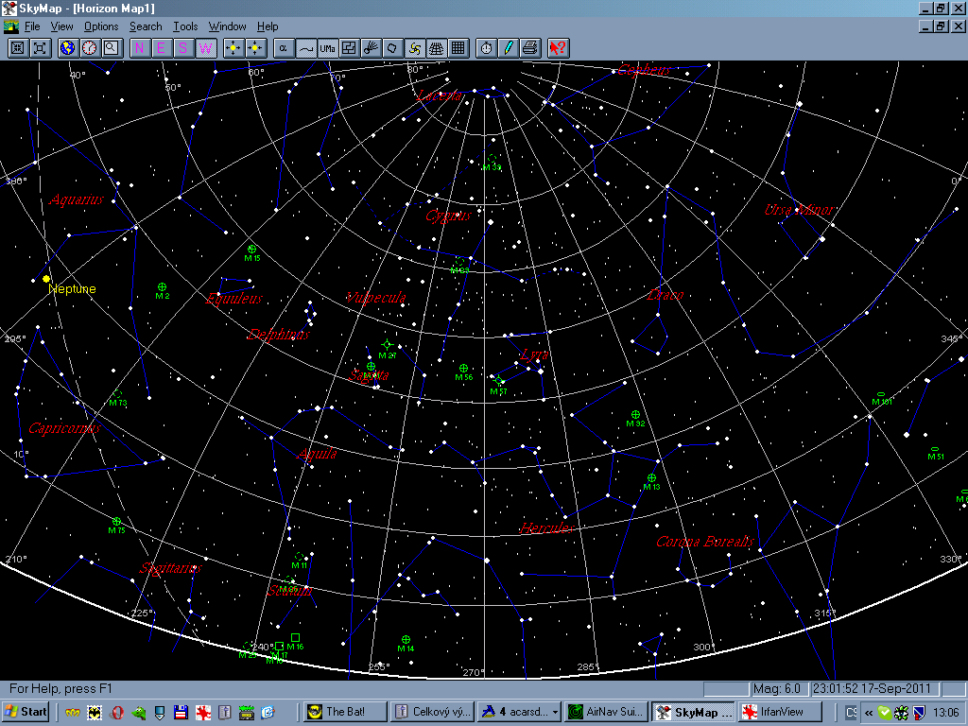The width and height of the screenshot is (968, 726).
Task: Click the Hercules constellation label
Action: 547,527
